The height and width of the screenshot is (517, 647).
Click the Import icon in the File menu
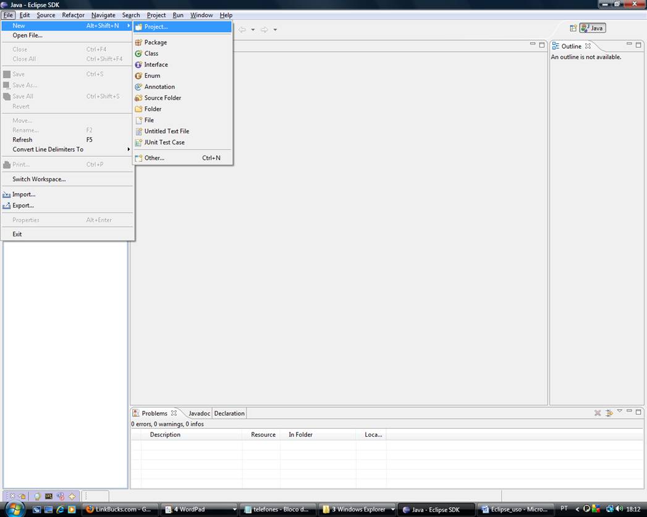tap(7, 194)
